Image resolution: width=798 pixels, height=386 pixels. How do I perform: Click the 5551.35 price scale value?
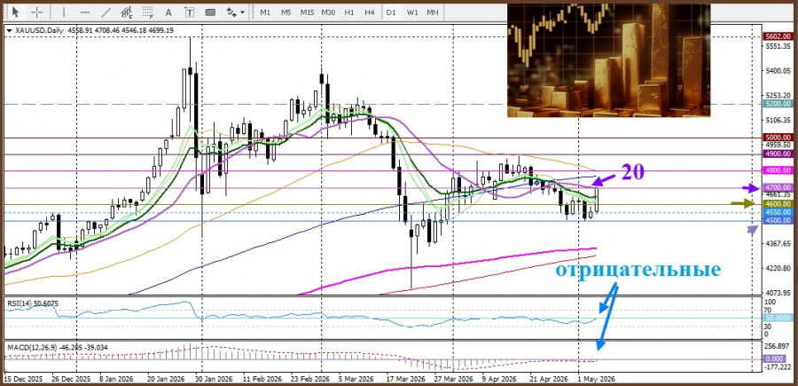778,46
